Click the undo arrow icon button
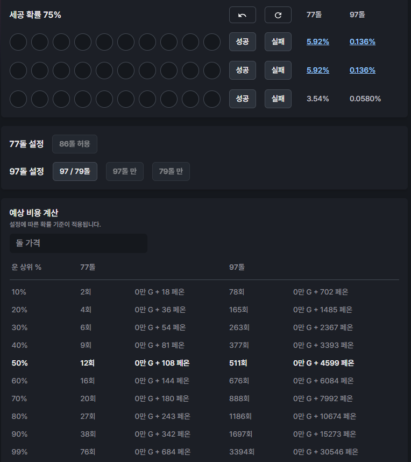The height and width of the screenshot is (462, 411). (242, 15)
